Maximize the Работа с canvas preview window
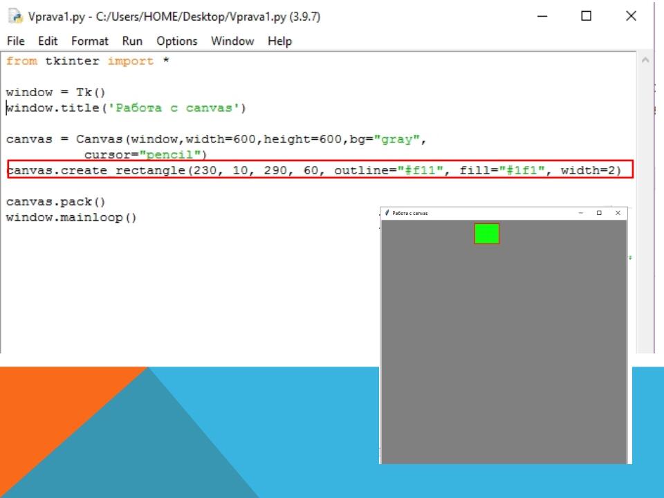 pyautogui.click(x=598, y=213)
